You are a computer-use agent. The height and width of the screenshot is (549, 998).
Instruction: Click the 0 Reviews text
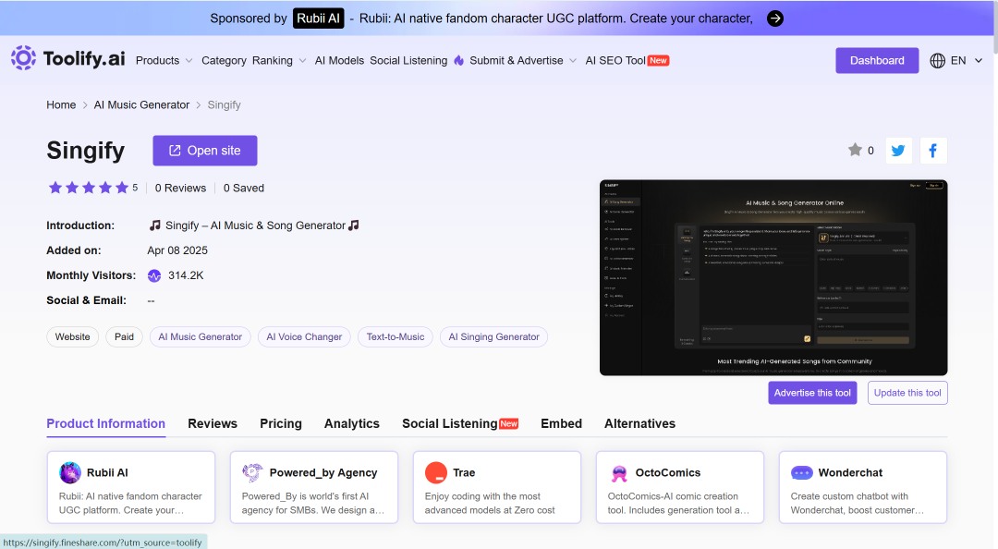(x=181, y=188)
